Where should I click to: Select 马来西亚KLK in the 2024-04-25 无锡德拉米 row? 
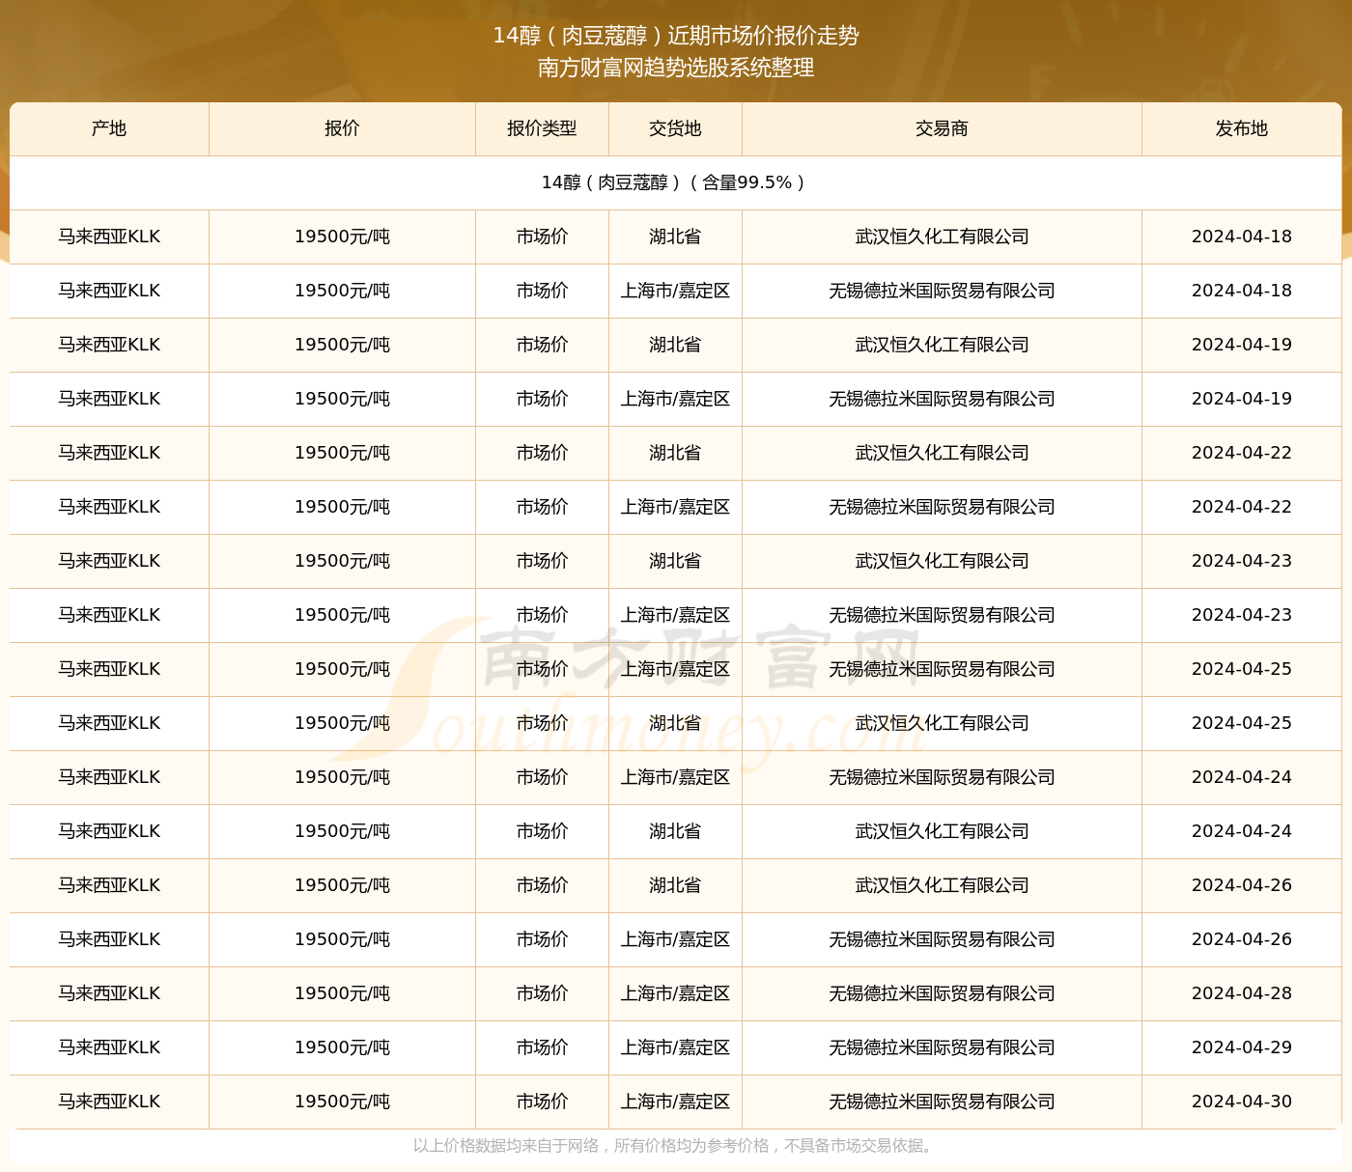109,669
